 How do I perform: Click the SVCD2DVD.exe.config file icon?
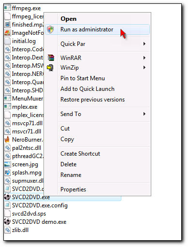tap(7, 205)
